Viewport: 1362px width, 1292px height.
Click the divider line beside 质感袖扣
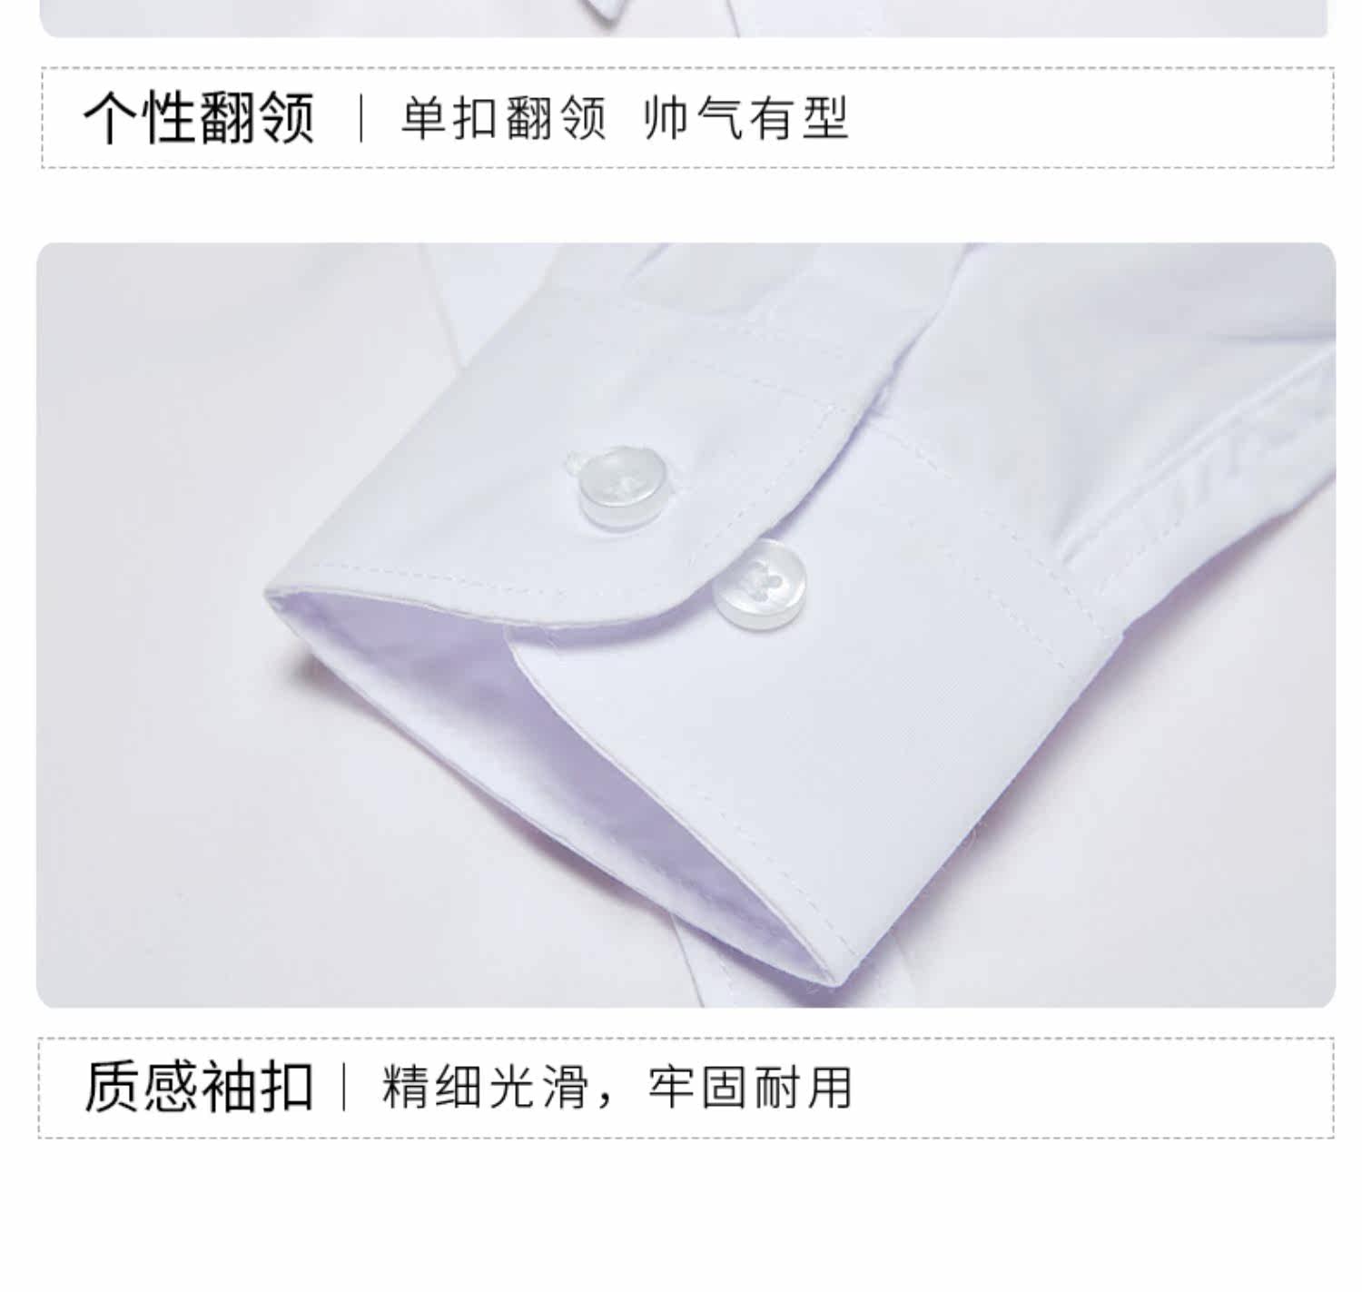[x=344, y=1086]
